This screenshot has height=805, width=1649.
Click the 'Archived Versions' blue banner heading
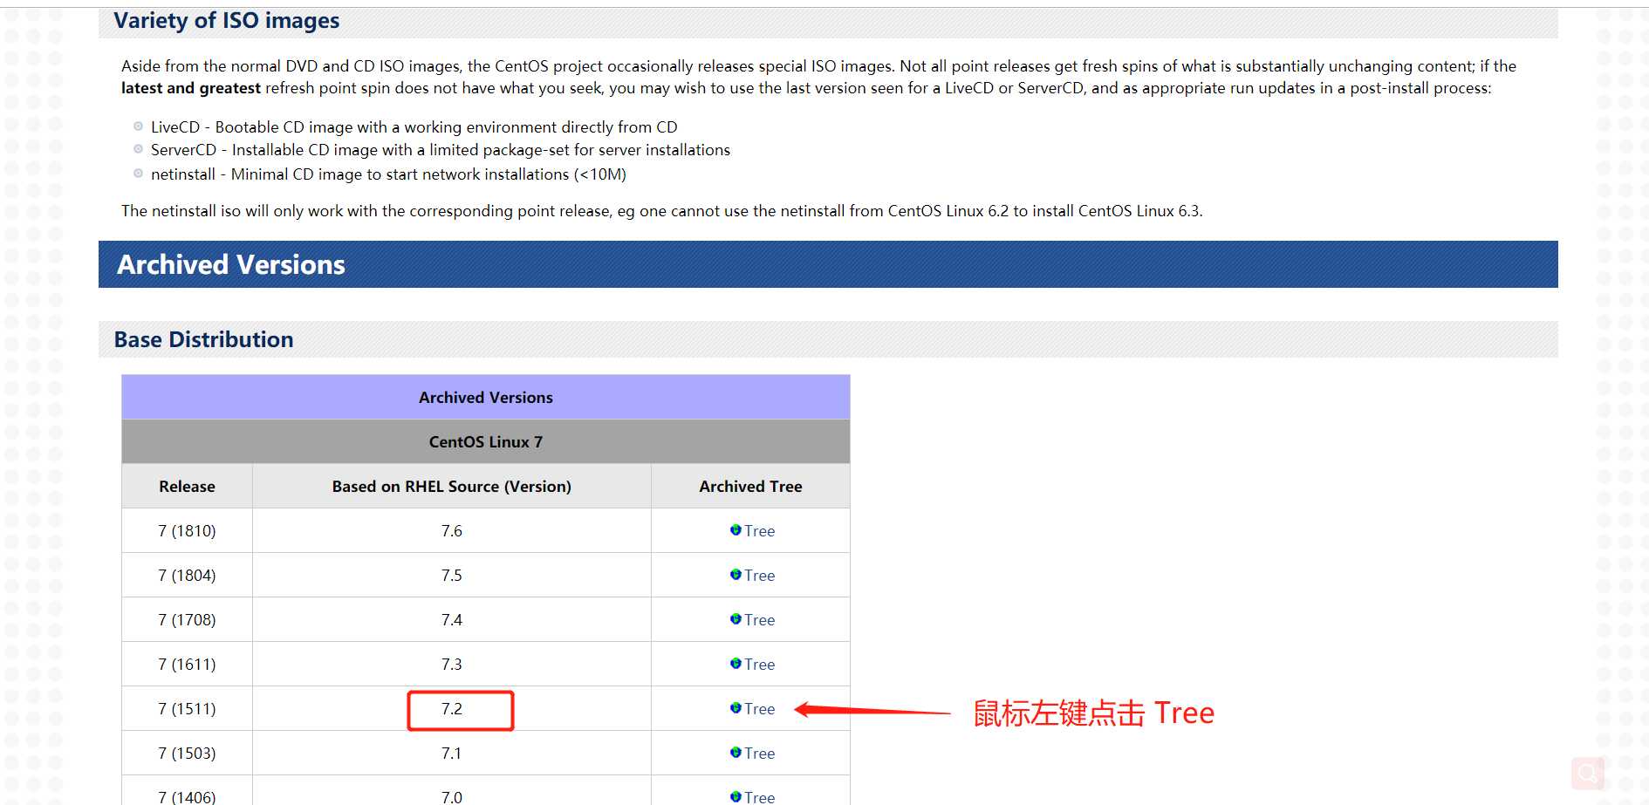tap(828, 264)
